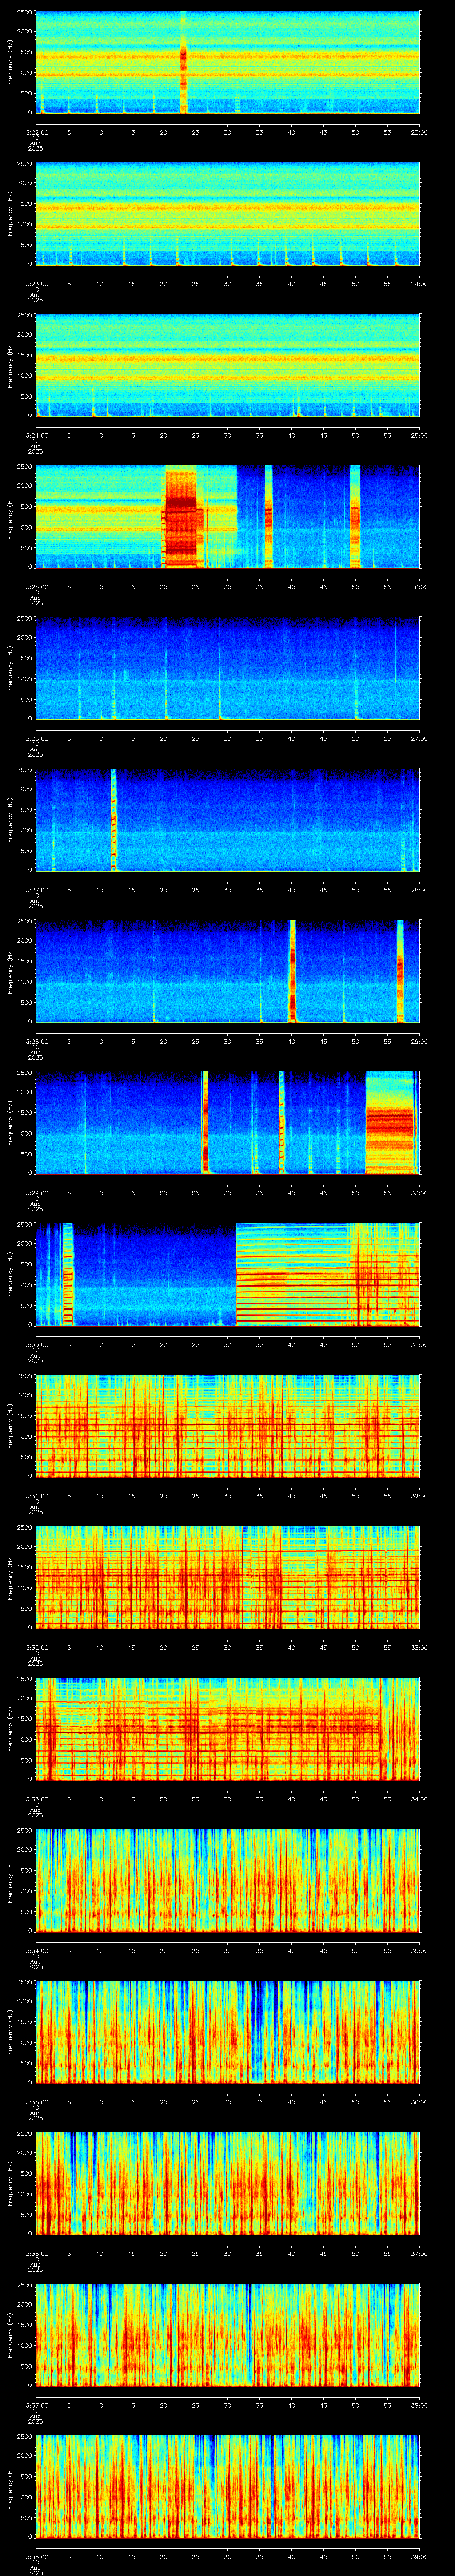Click the 3:31:00 start time label
The width and height of the screenshot is (455, 2576).
point(36,1495)
